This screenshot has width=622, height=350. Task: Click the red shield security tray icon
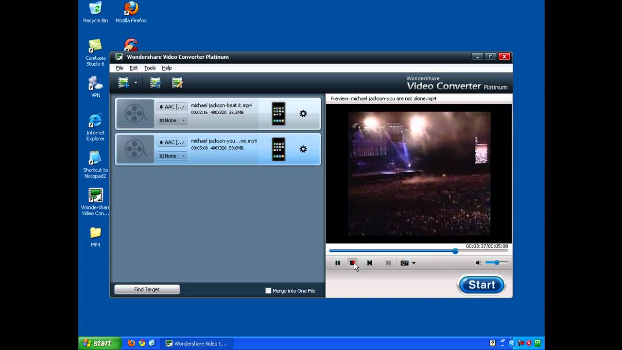click(529, 343)
